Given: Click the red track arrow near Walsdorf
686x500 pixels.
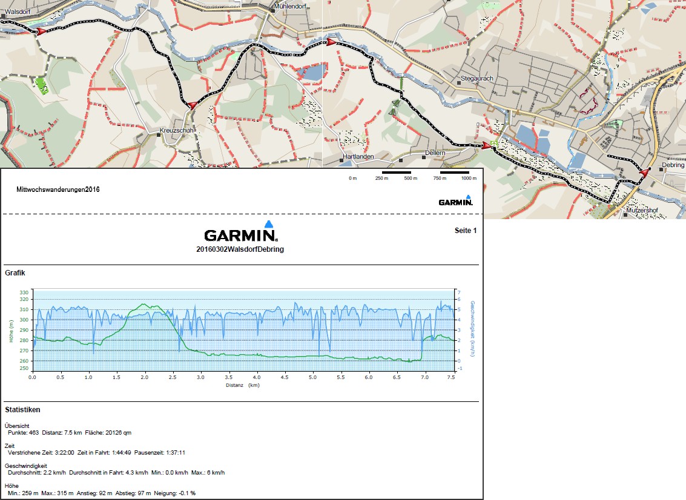Looking at the screenshot, I should pyautogui.click(x=41, y=31).
